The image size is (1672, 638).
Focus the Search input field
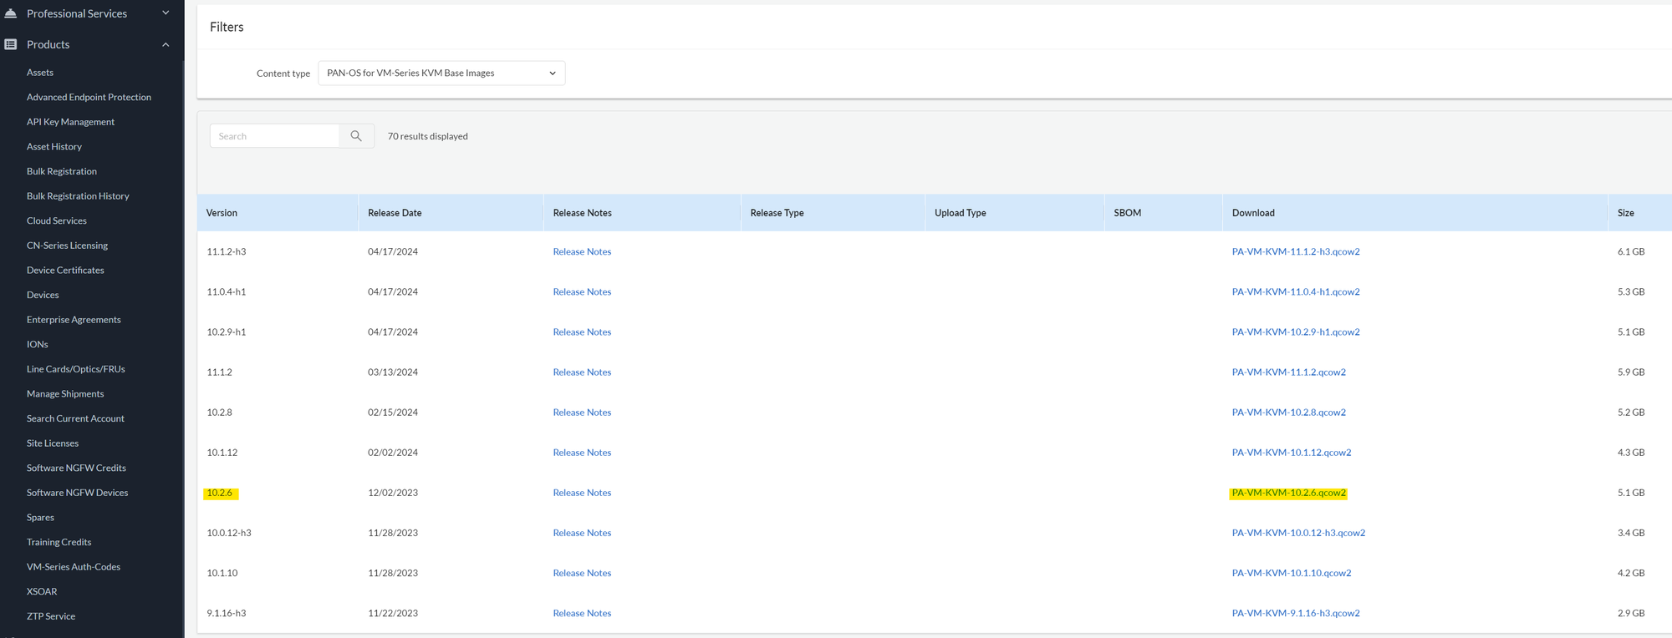click(x=274, y=136)
